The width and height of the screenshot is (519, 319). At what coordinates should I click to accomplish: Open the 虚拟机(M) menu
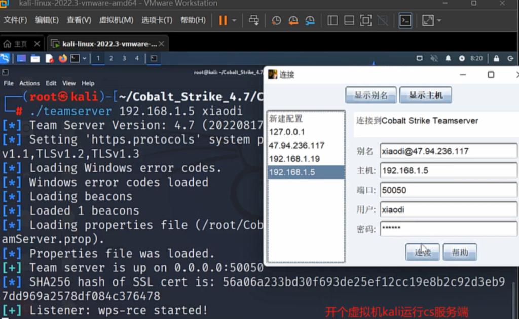click(x=116, y=20)
